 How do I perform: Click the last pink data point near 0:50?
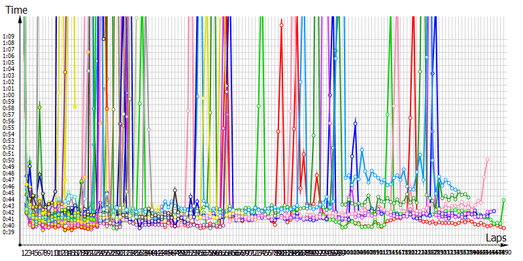[487, 160]
